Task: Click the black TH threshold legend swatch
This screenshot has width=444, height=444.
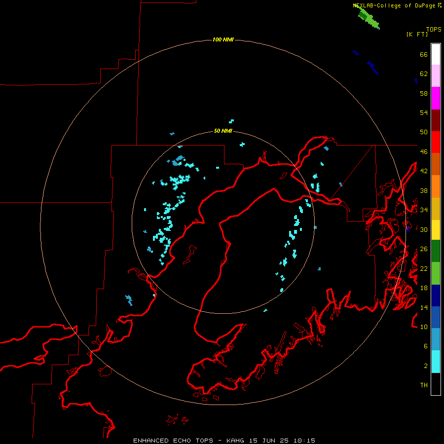Action: coord(436,384)
